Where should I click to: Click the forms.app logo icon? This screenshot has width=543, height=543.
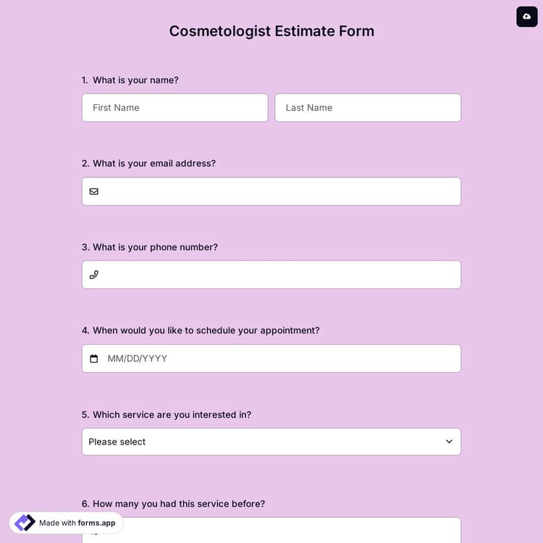pos(25,523)
